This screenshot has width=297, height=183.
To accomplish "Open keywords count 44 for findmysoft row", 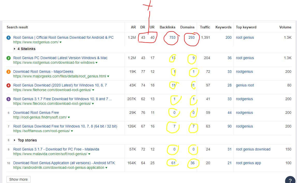I will point(229,113).
